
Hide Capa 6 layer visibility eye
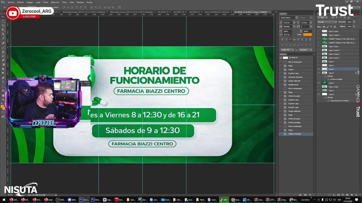pos(319,69)
